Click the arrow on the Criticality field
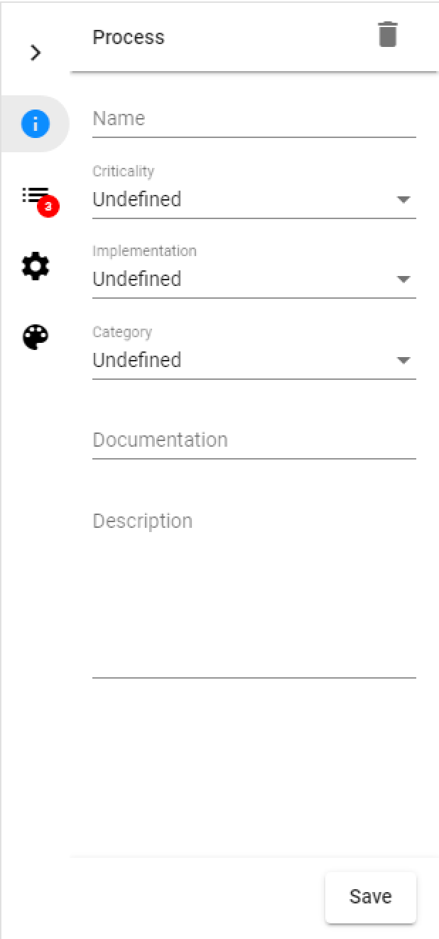Image resolution: width=439 pixels, height=939 pixels. [x=403, y=200]
